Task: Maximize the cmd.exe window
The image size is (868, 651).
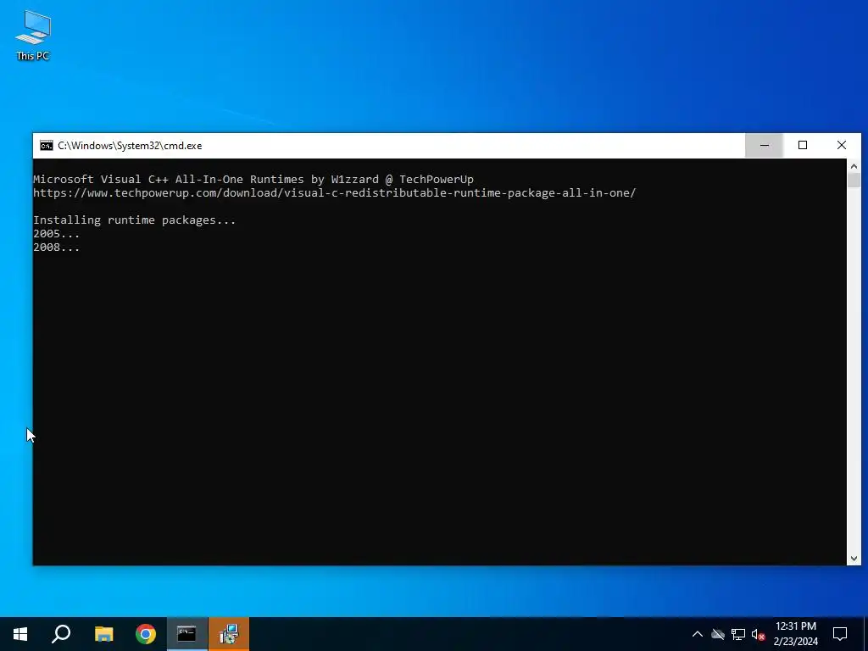Action: (802, 146)
